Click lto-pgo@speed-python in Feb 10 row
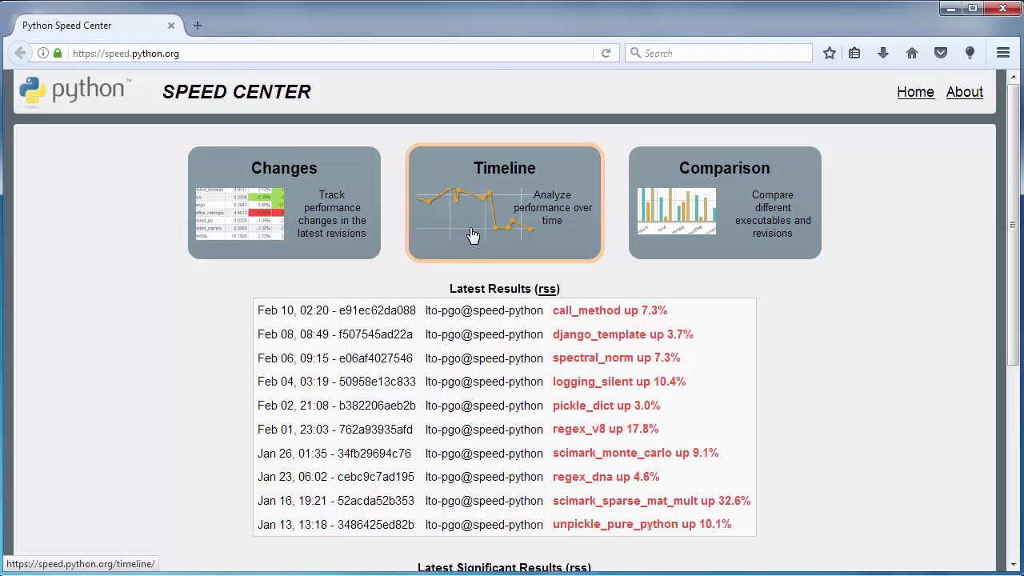The image size is (1024, 576). point(484,310)
